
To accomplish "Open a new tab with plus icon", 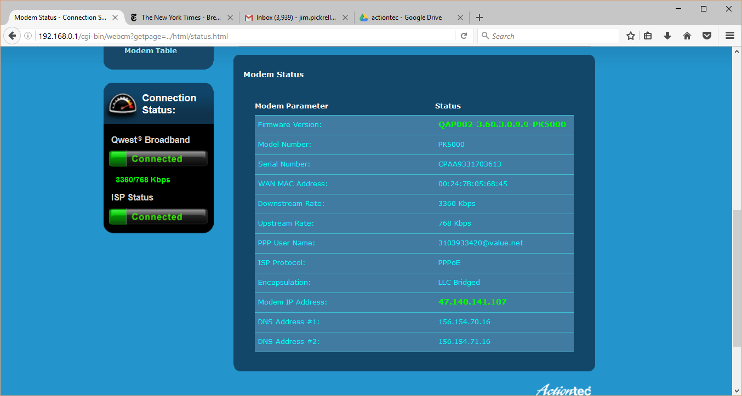I will tap(480, 18).
